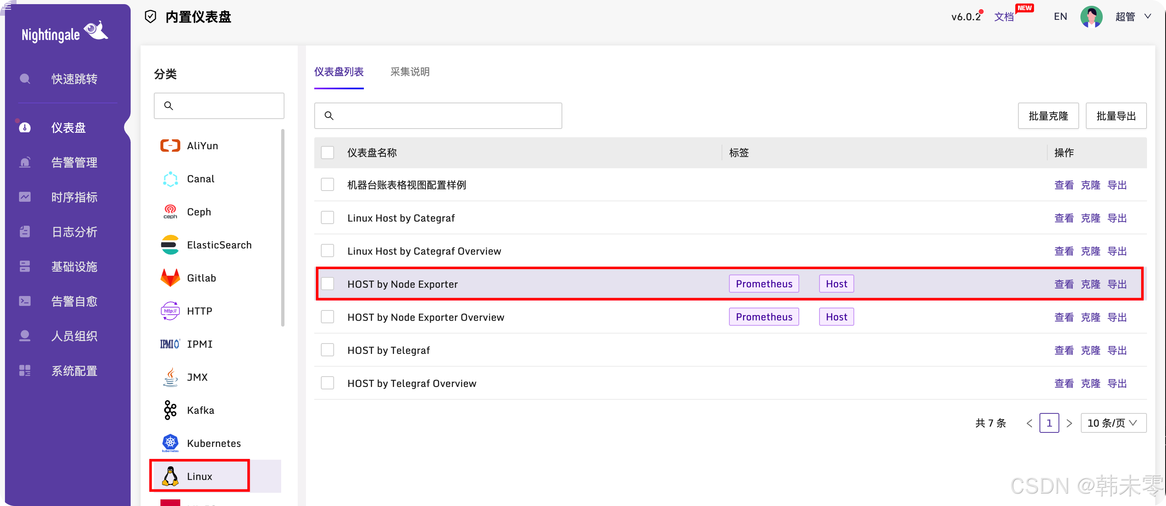
Task: Check the HOST by Node Exporter checkbox
Action: [327, 284]
